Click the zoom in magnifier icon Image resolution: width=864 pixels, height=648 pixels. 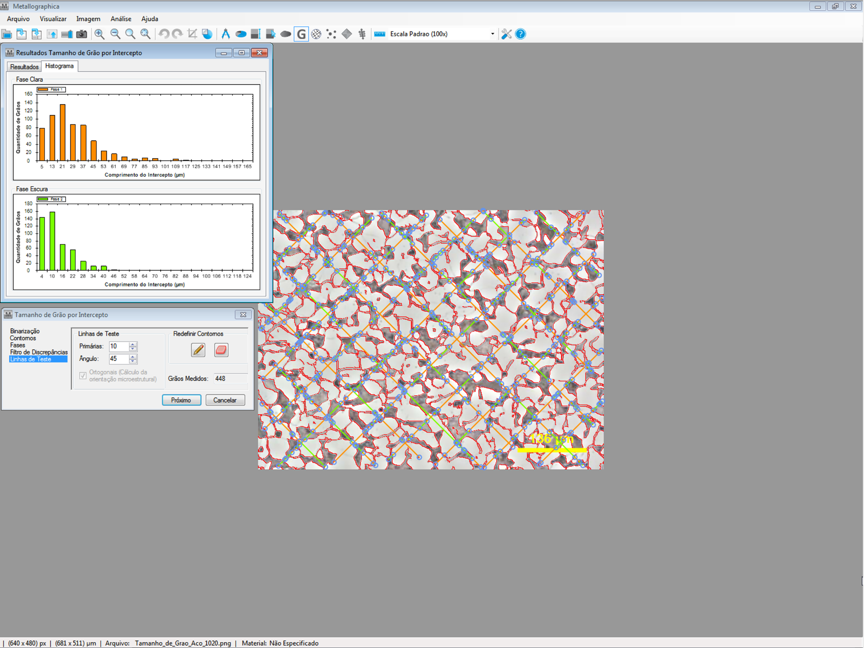click(x=100, y=34)
